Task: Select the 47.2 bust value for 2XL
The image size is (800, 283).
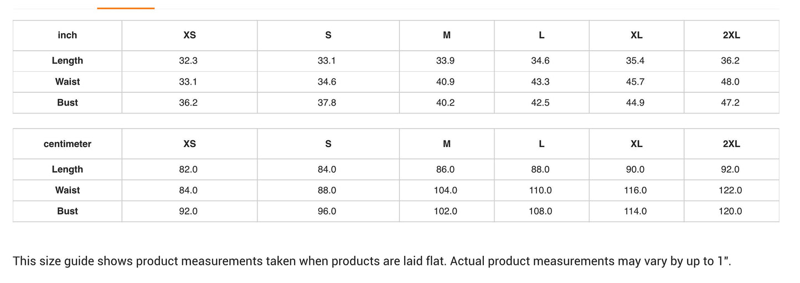Action: coord(730,103)
